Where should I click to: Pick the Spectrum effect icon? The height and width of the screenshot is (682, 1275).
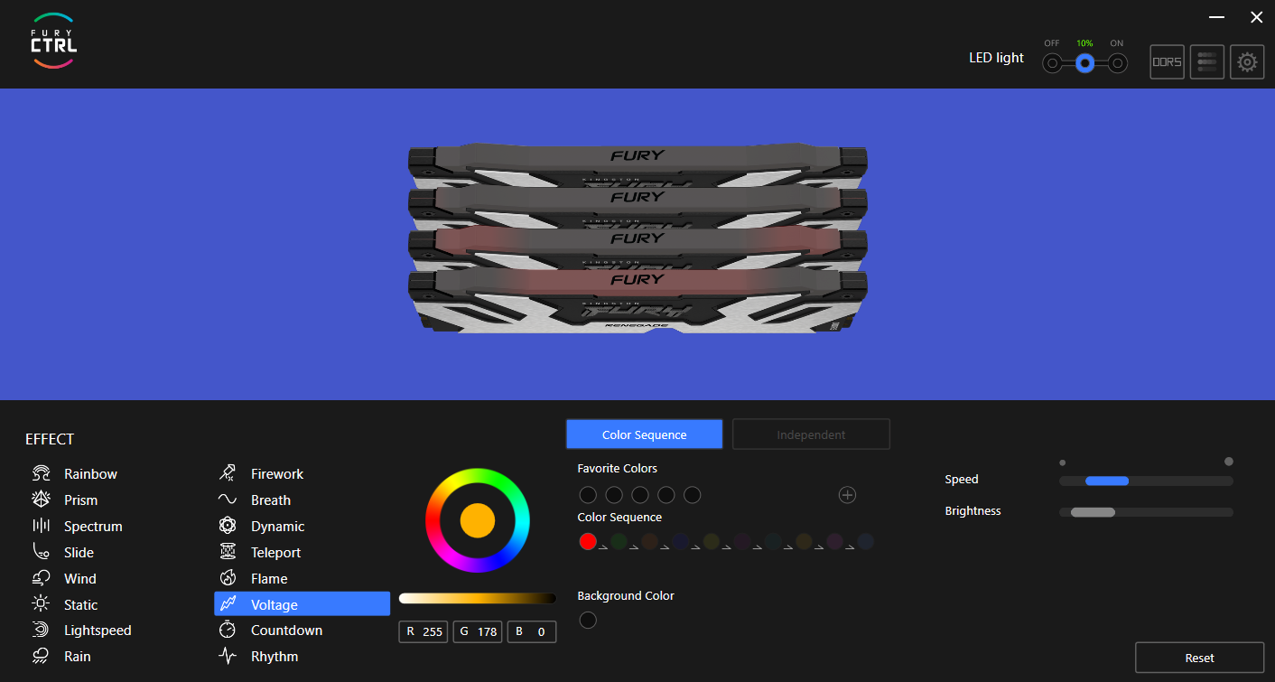tap(41, 526)
